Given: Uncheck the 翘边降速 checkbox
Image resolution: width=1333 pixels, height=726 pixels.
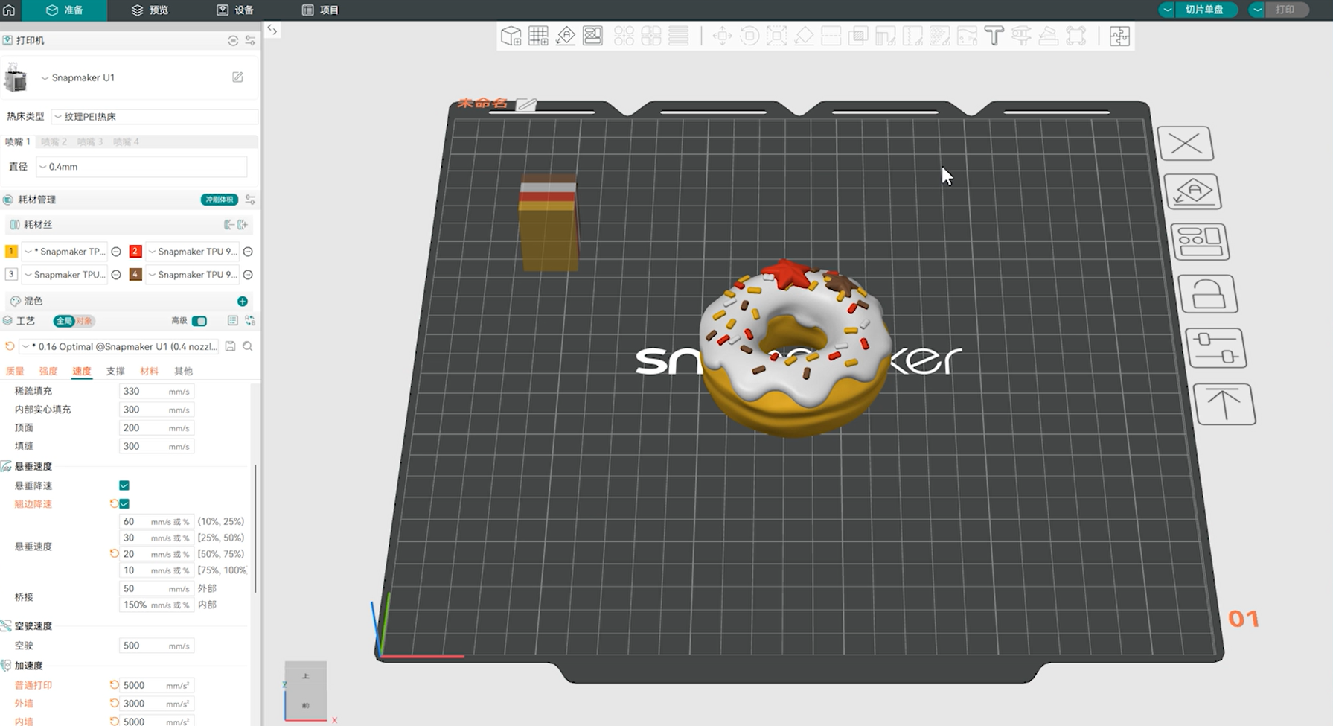Looking at the screenshot, I should 124,504.
